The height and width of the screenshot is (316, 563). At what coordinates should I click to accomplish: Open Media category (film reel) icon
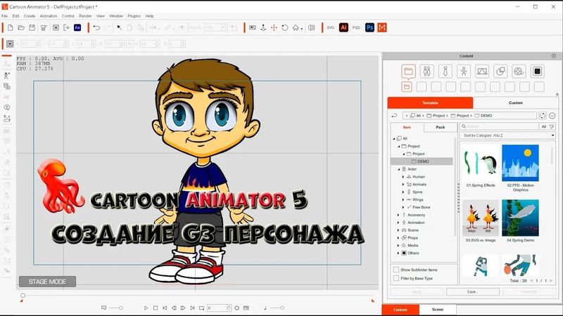tap(519, 72)
